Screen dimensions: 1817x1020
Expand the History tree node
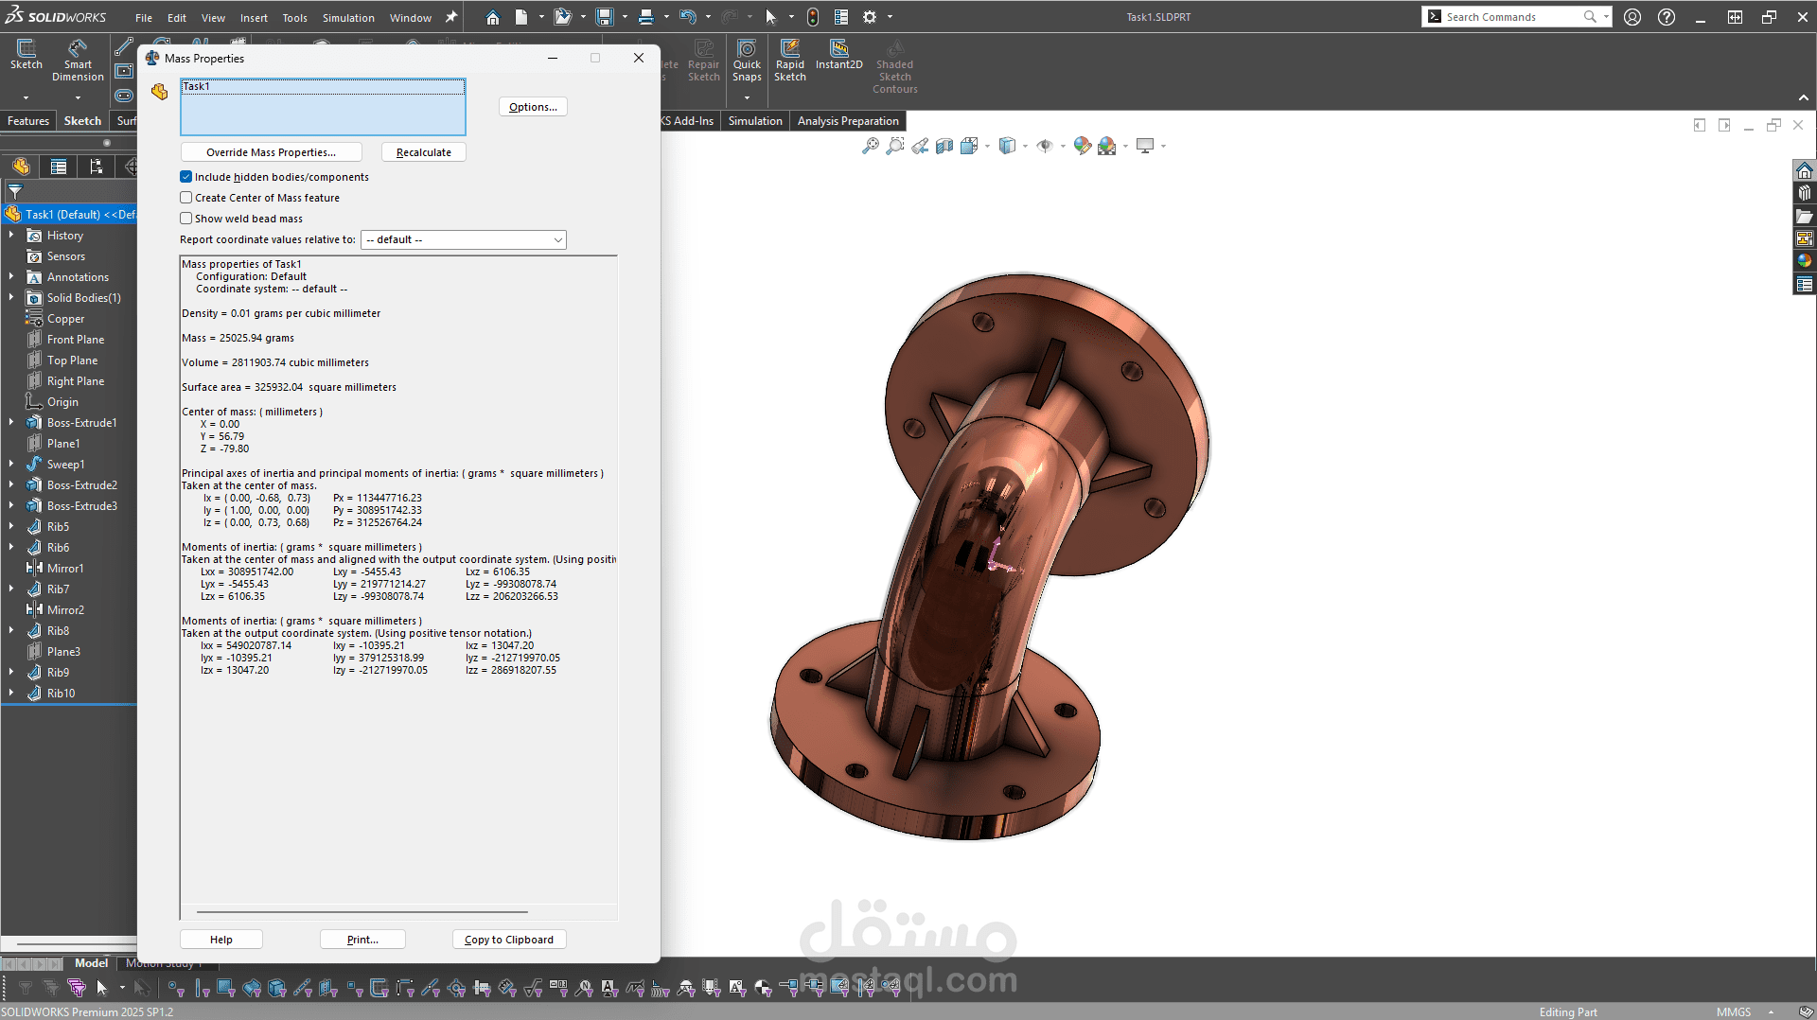11,236
